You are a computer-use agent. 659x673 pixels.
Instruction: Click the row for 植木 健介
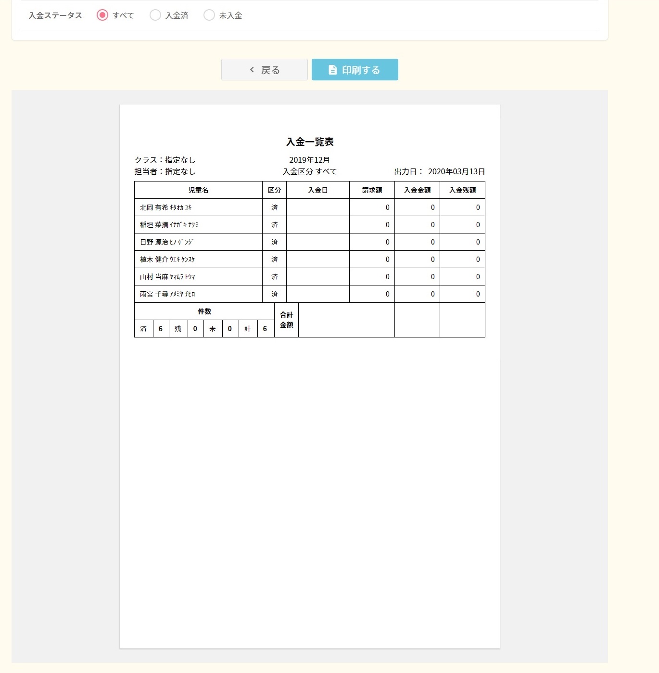[310, 259]
